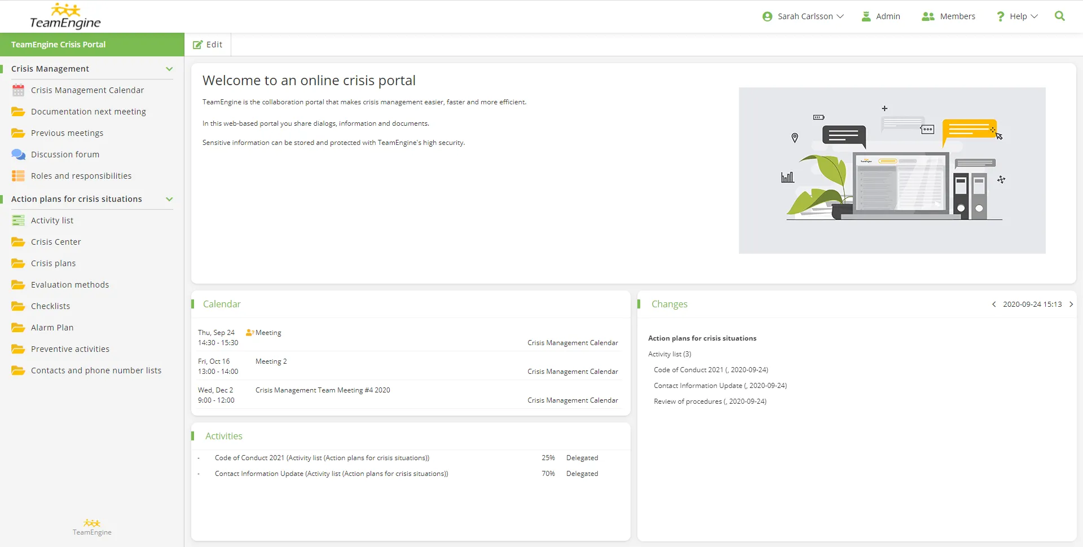The height and width of the screenshot is (547, 1083).
Task: Click the Preventive activities folder icon
Action: pos(19,349)
